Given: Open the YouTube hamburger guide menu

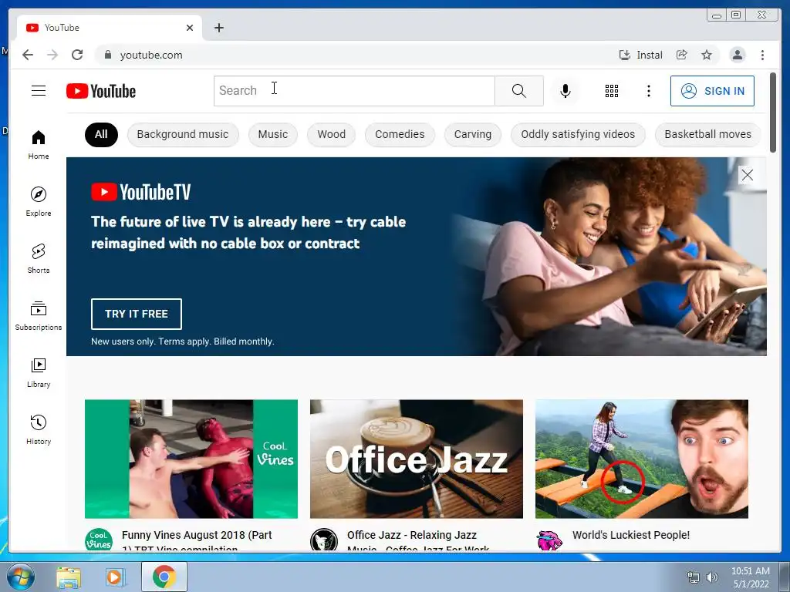Looking at the screenshot, I should coord(39,91).
